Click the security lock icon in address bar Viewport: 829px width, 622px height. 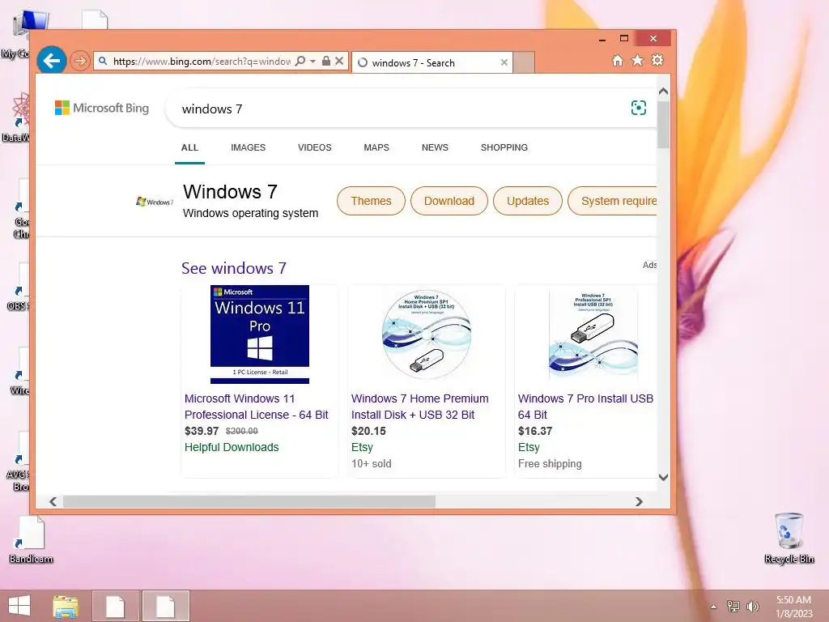(326, 61)
